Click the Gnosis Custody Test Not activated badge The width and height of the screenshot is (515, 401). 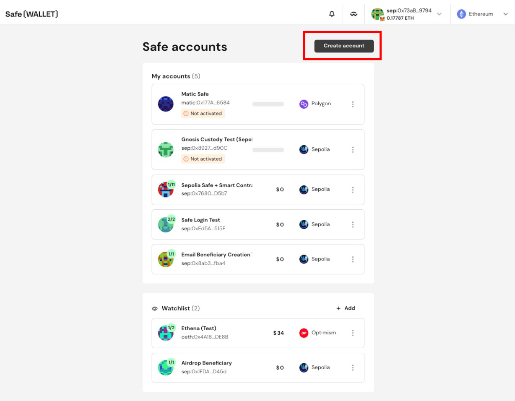click(x=203, y=159)
